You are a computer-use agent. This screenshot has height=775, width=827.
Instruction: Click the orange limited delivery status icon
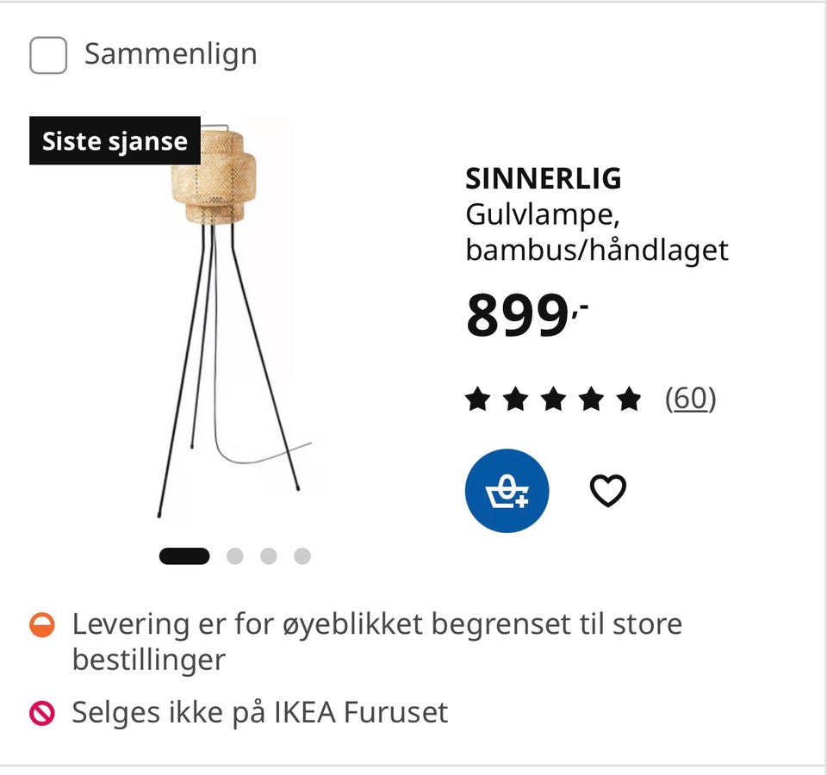click(x=41, y=625)
